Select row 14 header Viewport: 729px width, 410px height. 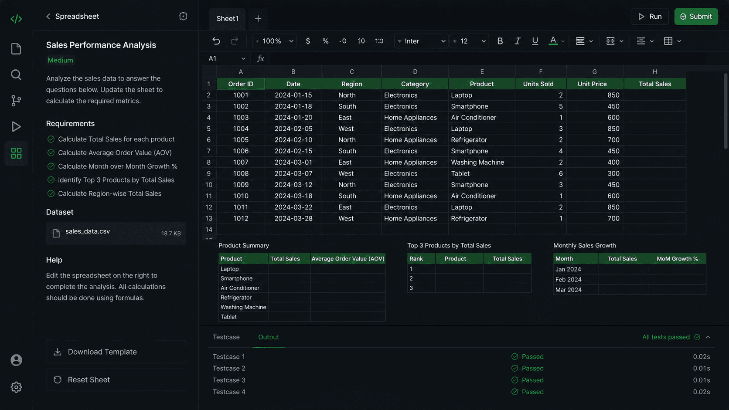[209, 230]
